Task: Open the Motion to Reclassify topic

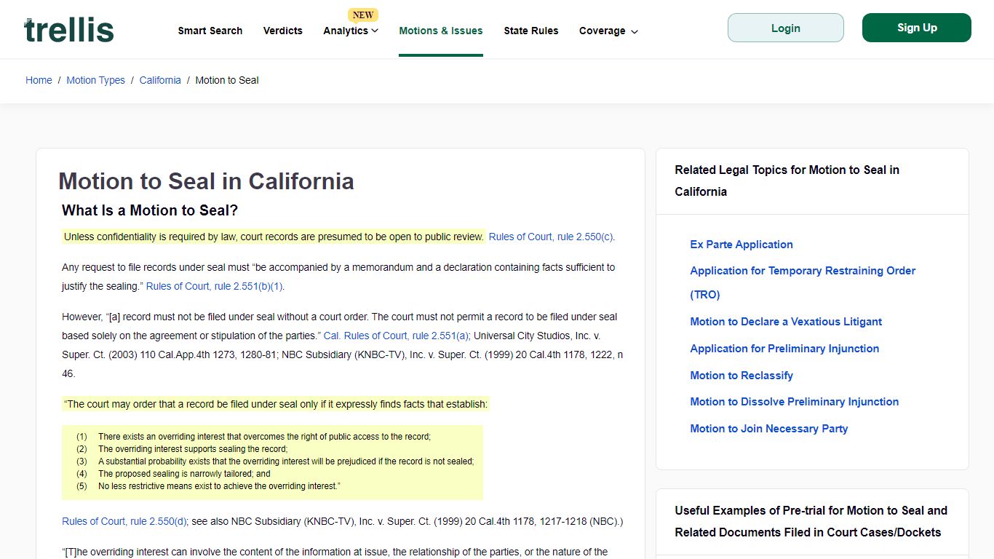Action: (741, 376)
